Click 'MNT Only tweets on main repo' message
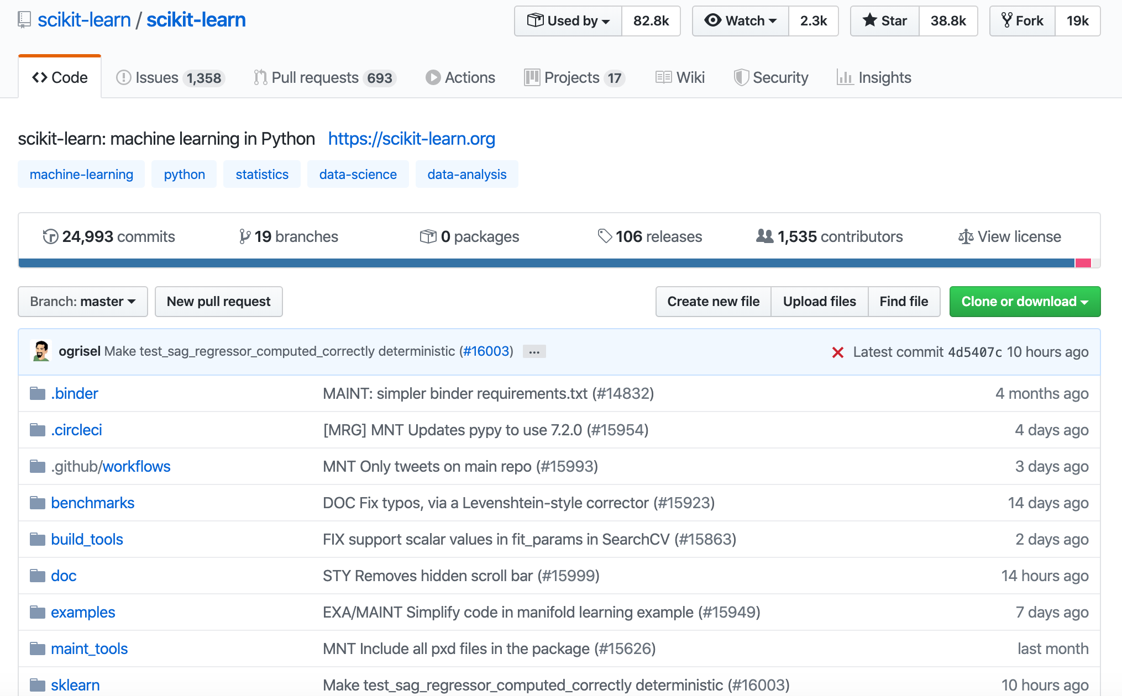The width and height of the screenshot is (1122, 696). pyautogui.click(x=427, y=466)
